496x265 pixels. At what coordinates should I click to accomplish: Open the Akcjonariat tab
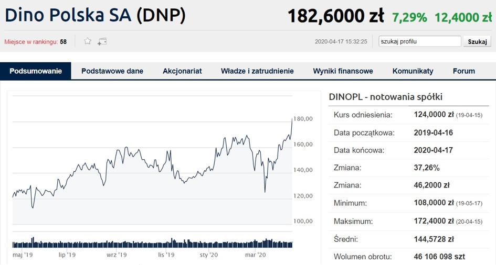(x=182, y=71)
